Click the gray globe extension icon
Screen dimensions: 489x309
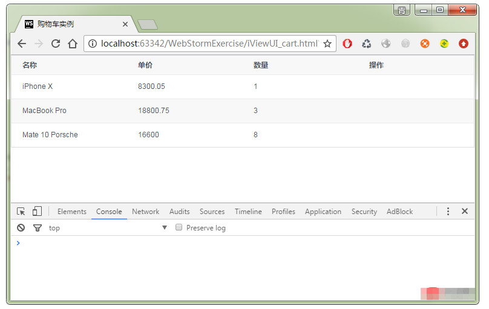[386, 44]
